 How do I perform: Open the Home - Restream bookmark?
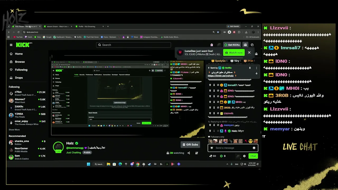point(109,37)
